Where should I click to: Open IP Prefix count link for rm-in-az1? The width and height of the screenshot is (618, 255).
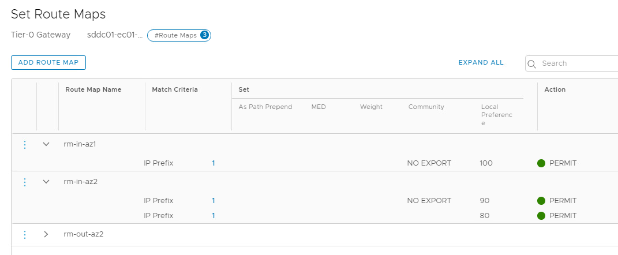pos(214,163)
